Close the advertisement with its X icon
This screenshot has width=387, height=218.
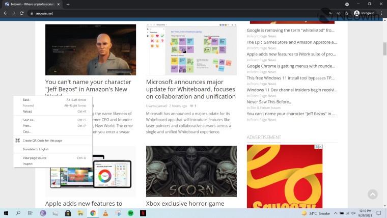[x=320, y=147]
